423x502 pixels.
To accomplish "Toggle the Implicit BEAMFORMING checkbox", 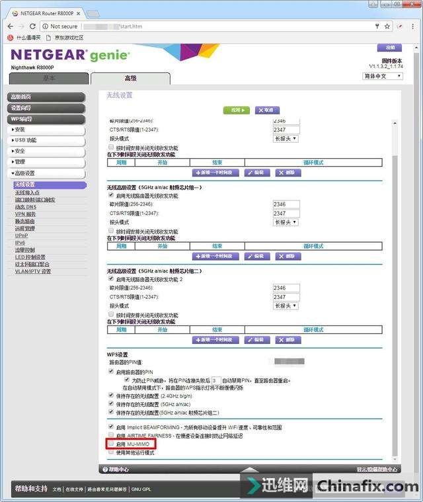I will tap(111, 427).
